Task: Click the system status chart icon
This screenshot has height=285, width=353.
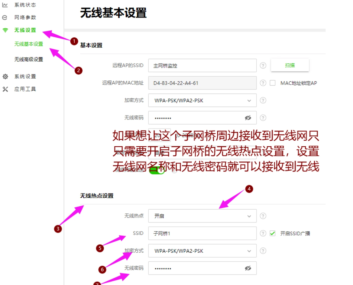Action: coord(5,5)
